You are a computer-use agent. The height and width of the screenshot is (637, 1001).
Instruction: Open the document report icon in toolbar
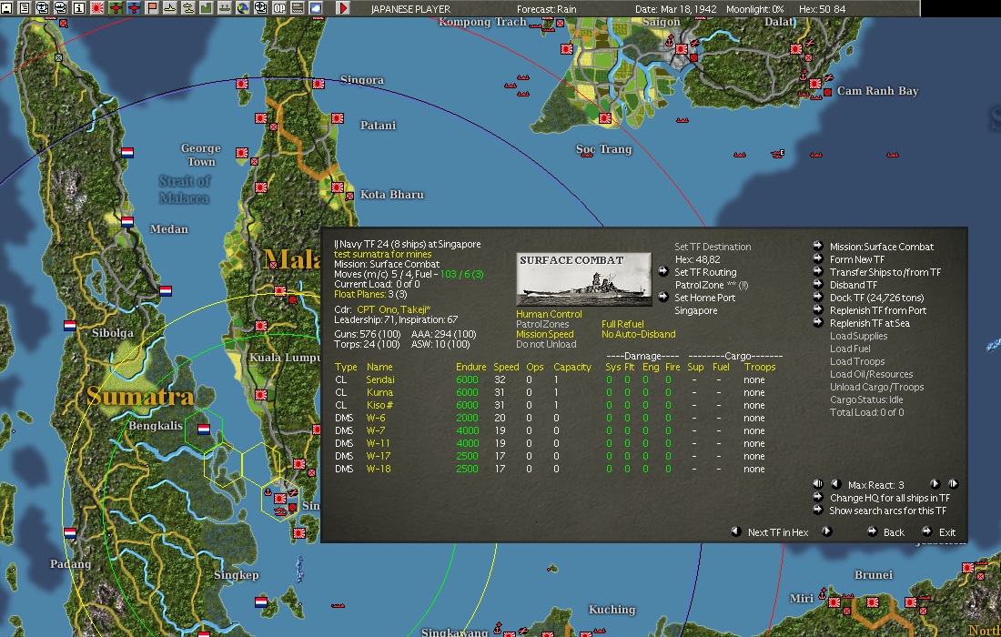coord(25,8)
